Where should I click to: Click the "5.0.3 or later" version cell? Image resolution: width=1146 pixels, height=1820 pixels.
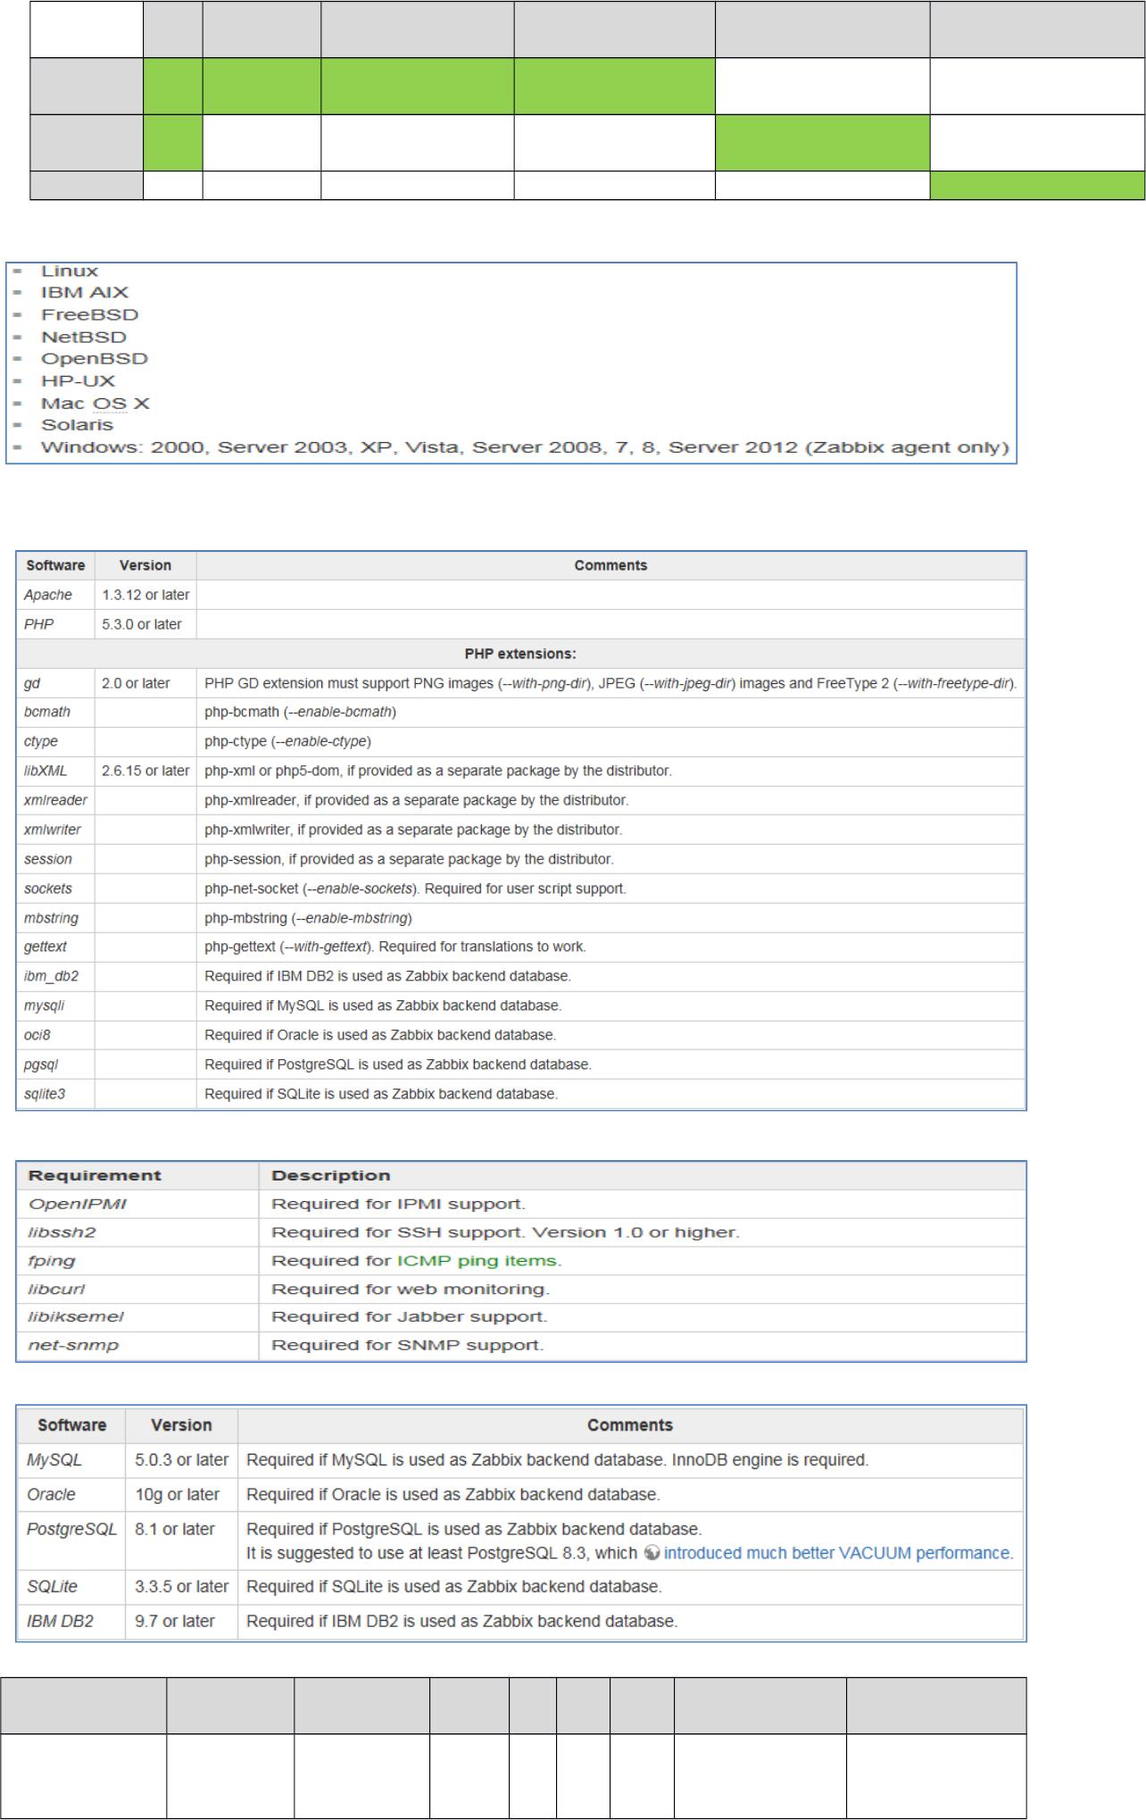coord(182,1460)
